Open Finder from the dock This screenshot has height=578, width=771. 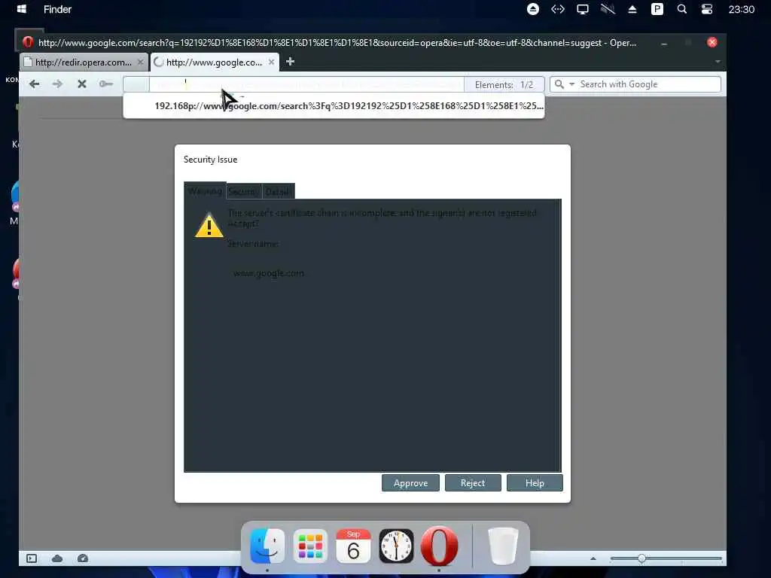pyautogui.click(x=267, y=546)
